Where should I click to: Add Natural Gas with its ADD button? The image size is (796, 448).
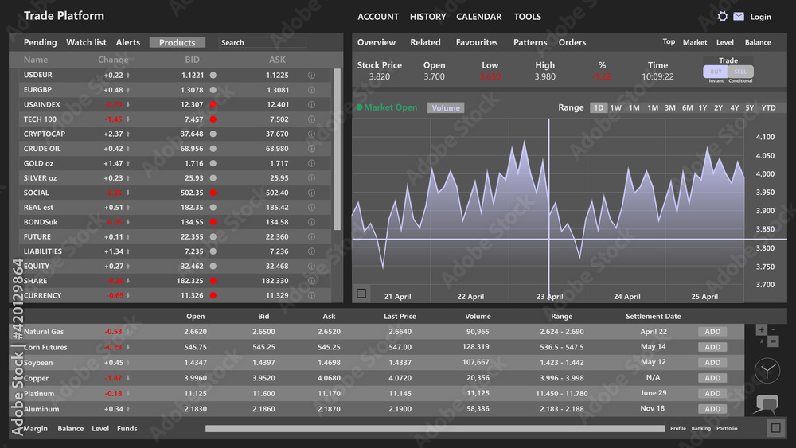click(712, 331)
